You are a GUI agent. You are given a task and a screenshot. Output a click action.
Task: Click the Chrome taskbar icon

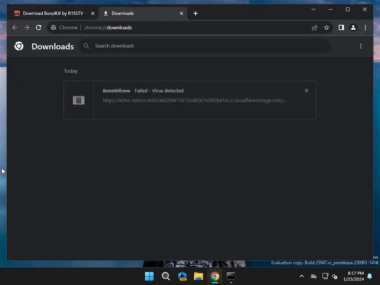(215, 276)
